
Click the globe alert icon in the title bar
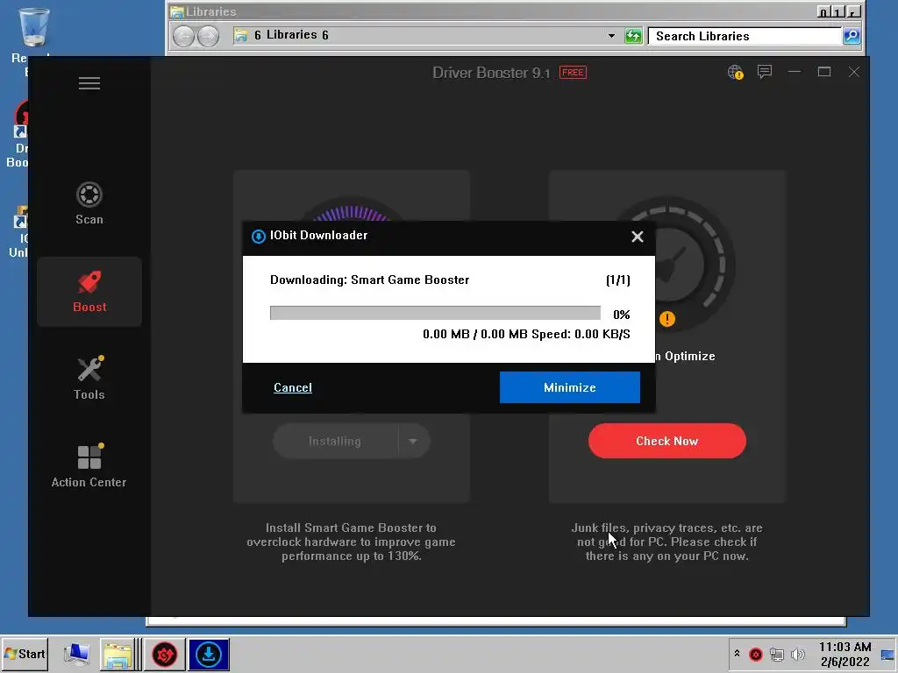point(736,72)
